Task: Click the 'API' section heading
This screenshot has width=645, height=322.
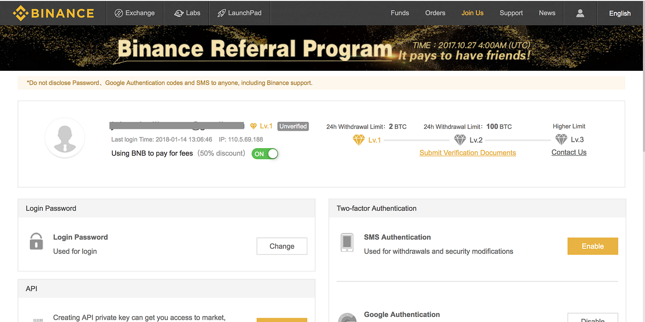Action: 31,289
